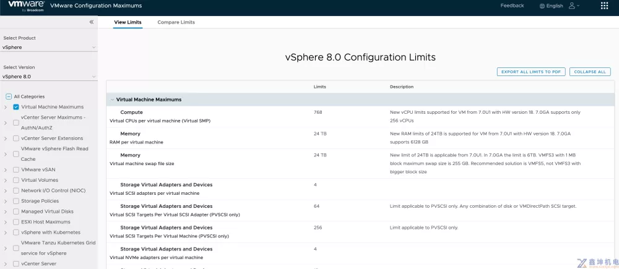The image size is (619, 269).
Task: Check the Network I/O Control (NIOC) checkbox
Action: [16, 190]
